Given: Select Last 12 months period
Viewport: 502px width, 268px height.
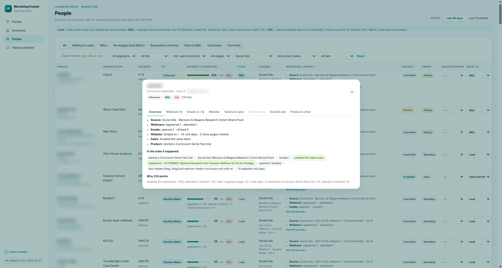Looking at the screenshot, I should click(x=478, y=18).
